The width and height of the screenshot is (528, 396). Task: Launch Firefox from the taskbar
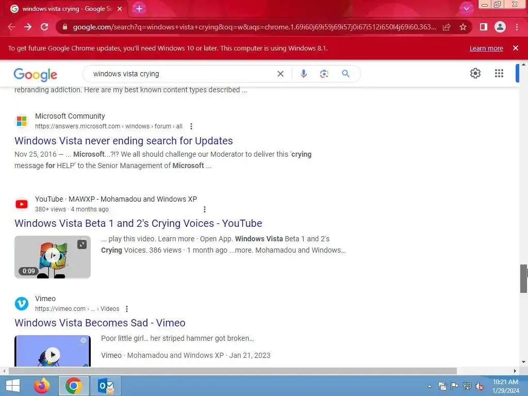42,386
